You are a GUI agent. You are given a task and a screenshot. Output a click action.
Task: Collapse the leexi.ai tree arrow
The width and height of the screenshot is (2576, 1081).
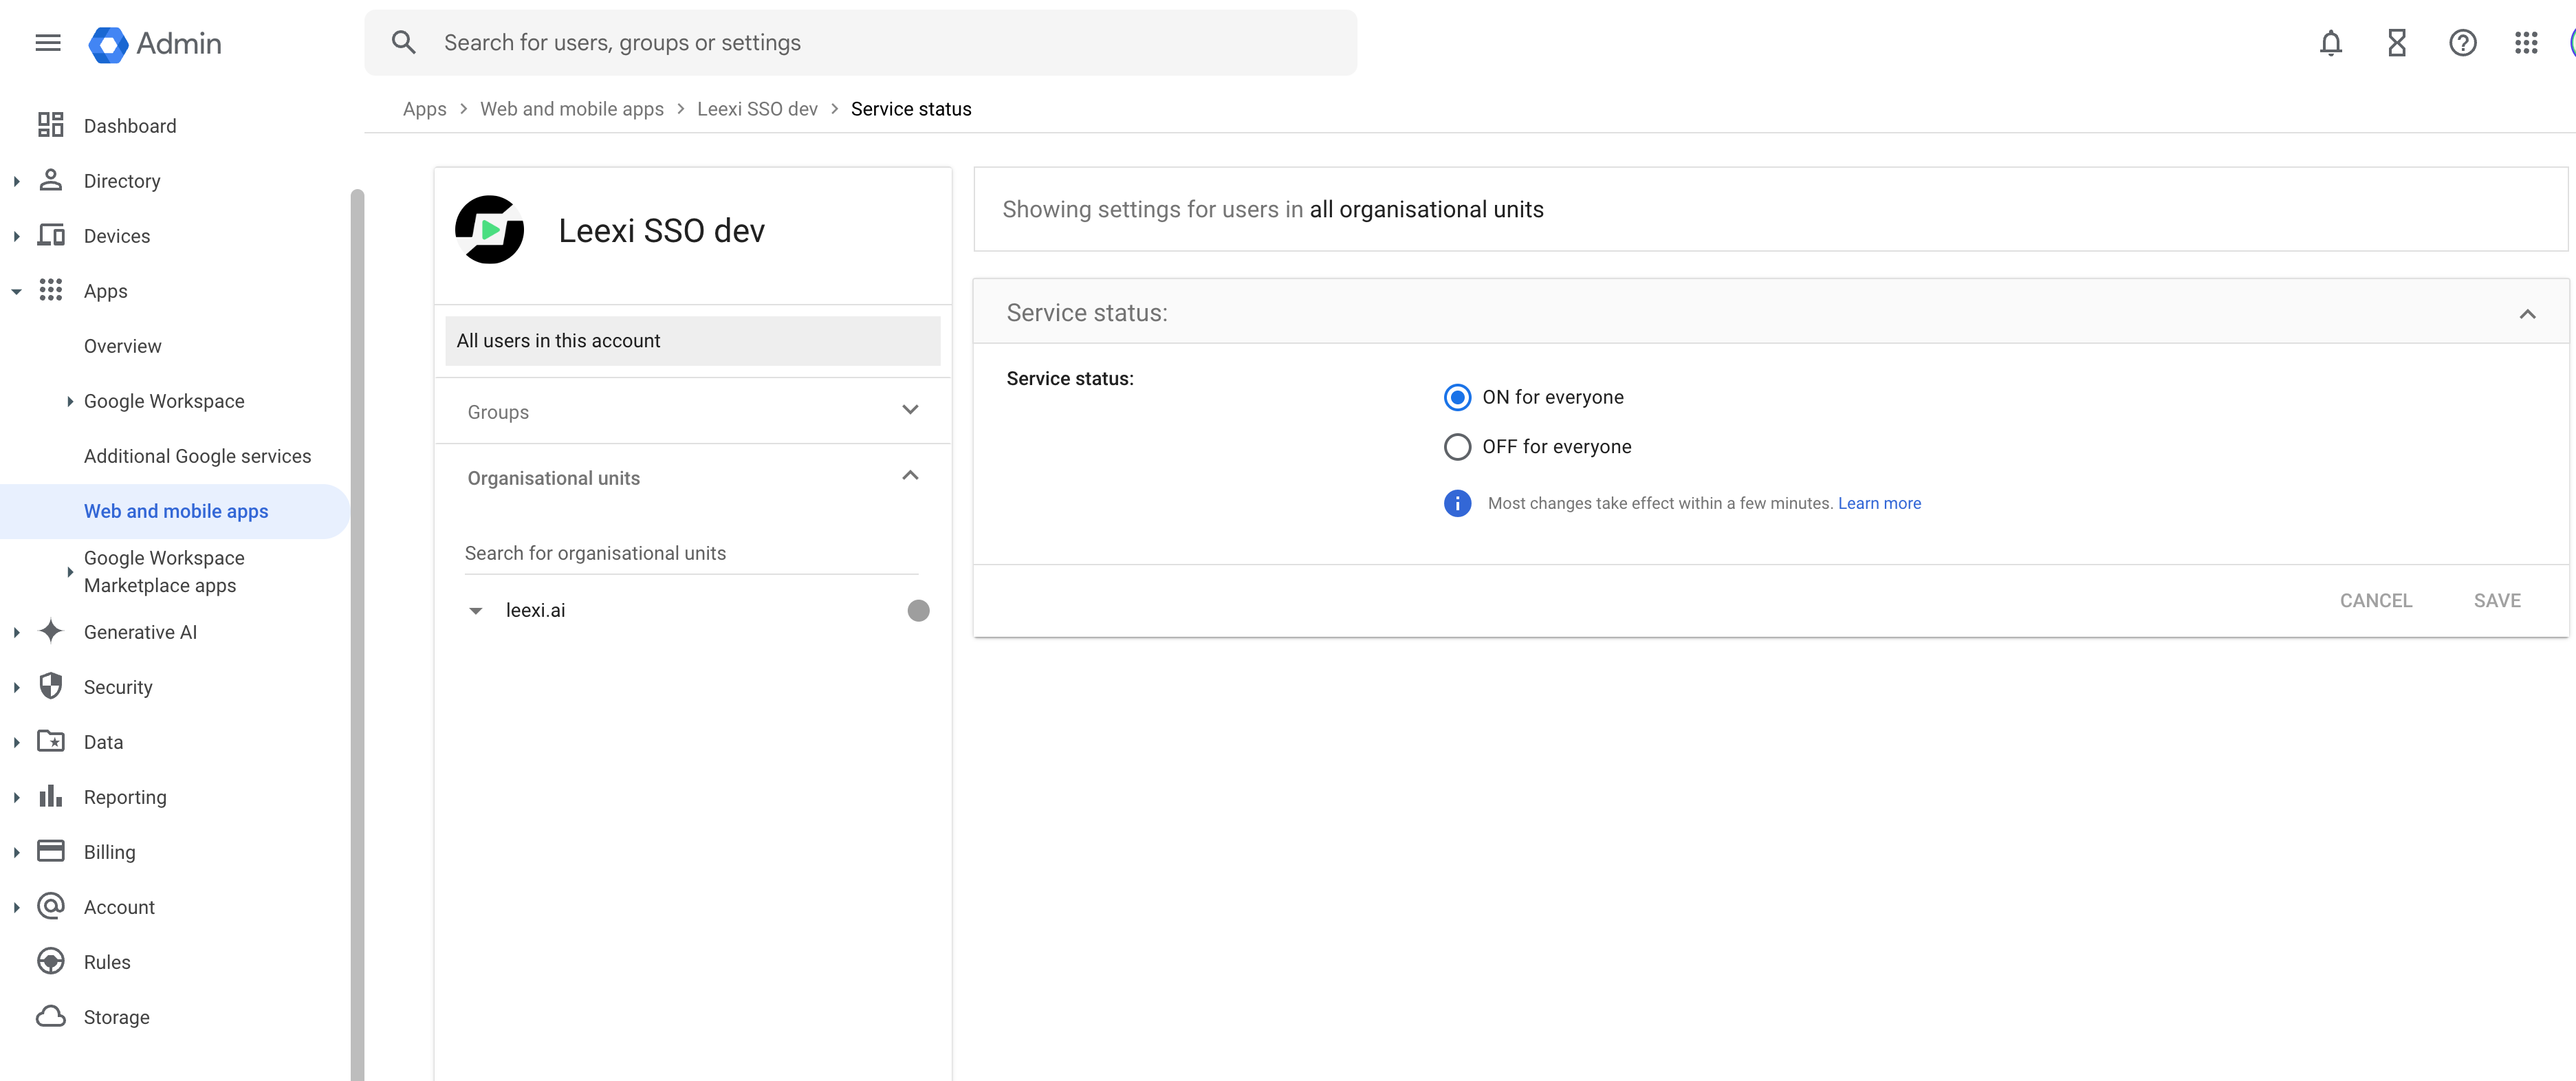click(x=476, y=610)
